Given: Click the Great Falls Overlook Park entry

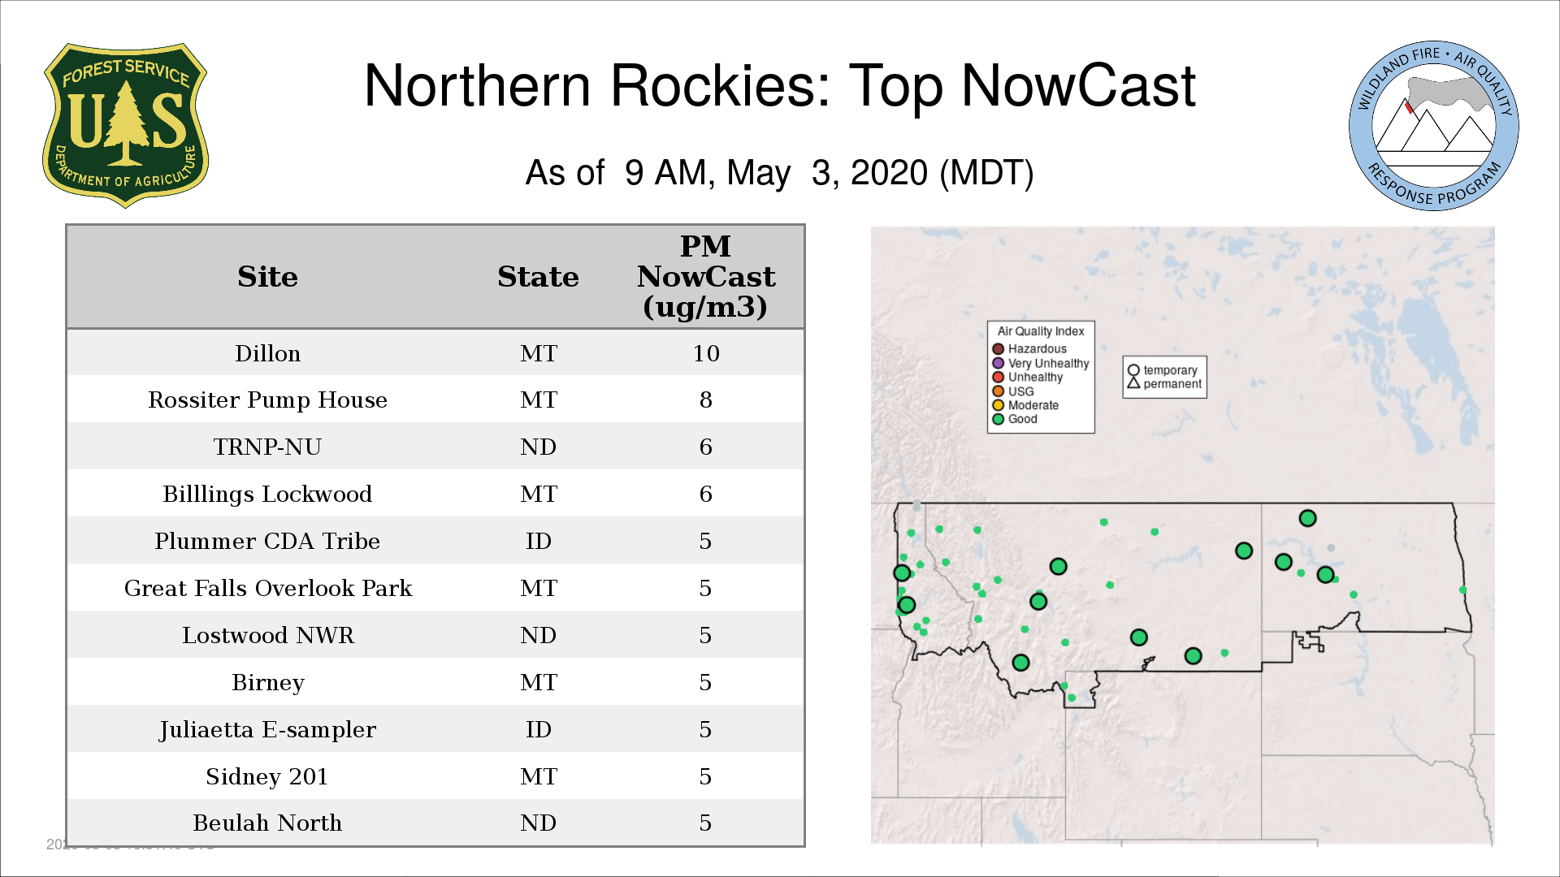Looking at the screenshot, I should (267, 588).
